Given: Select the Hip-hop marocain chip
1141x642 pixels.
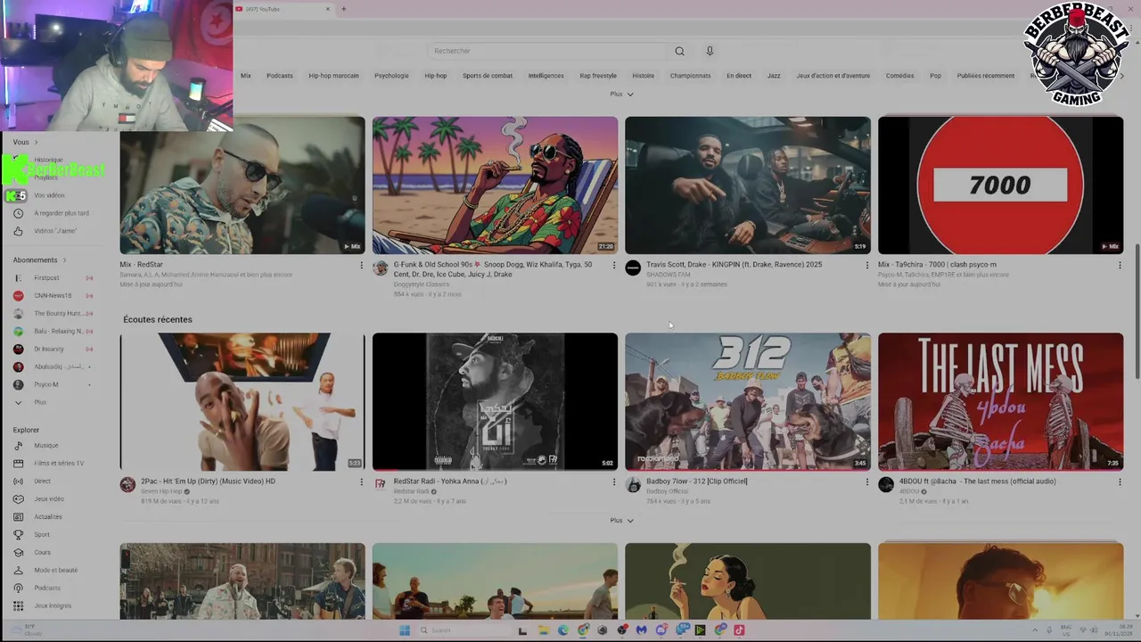Looking at the screenshot, I should click(333, 76).
